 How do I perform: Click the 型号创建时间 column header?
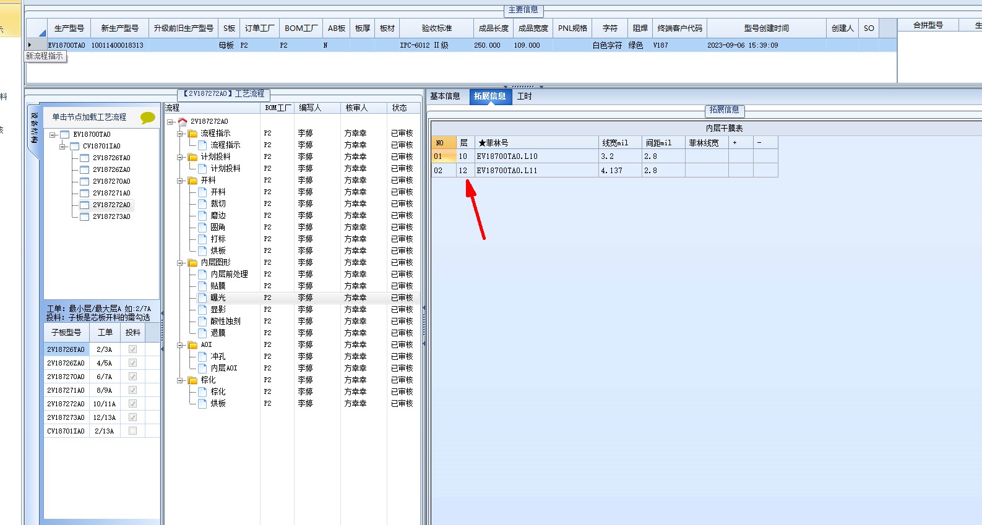tap(766, 28)
